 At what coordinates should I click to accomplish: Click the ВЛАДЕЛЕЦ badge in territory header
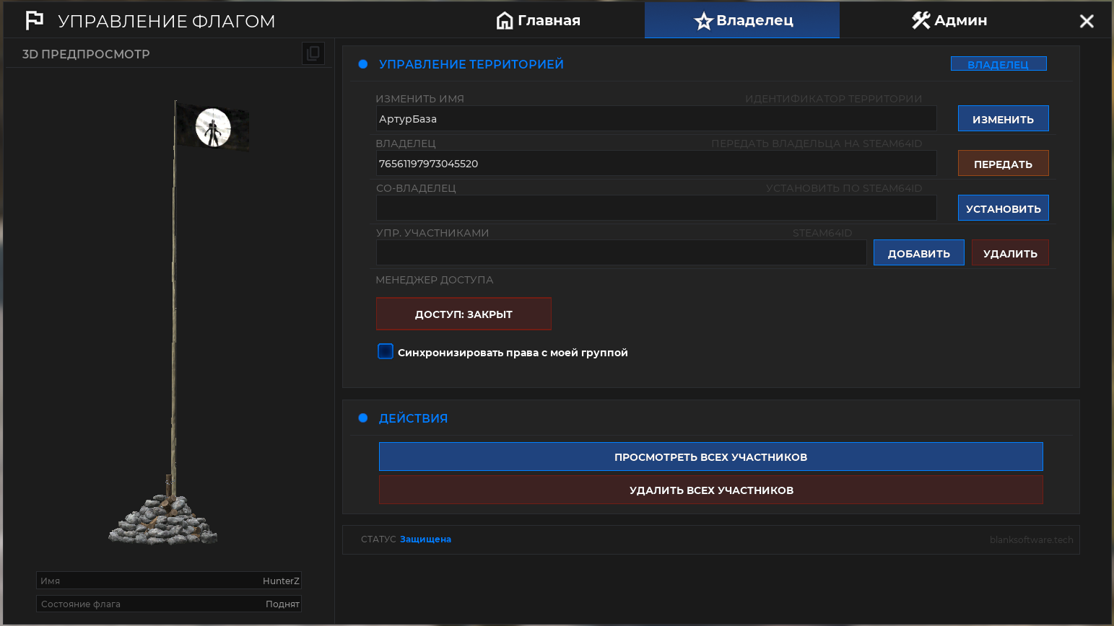point(998,64)
